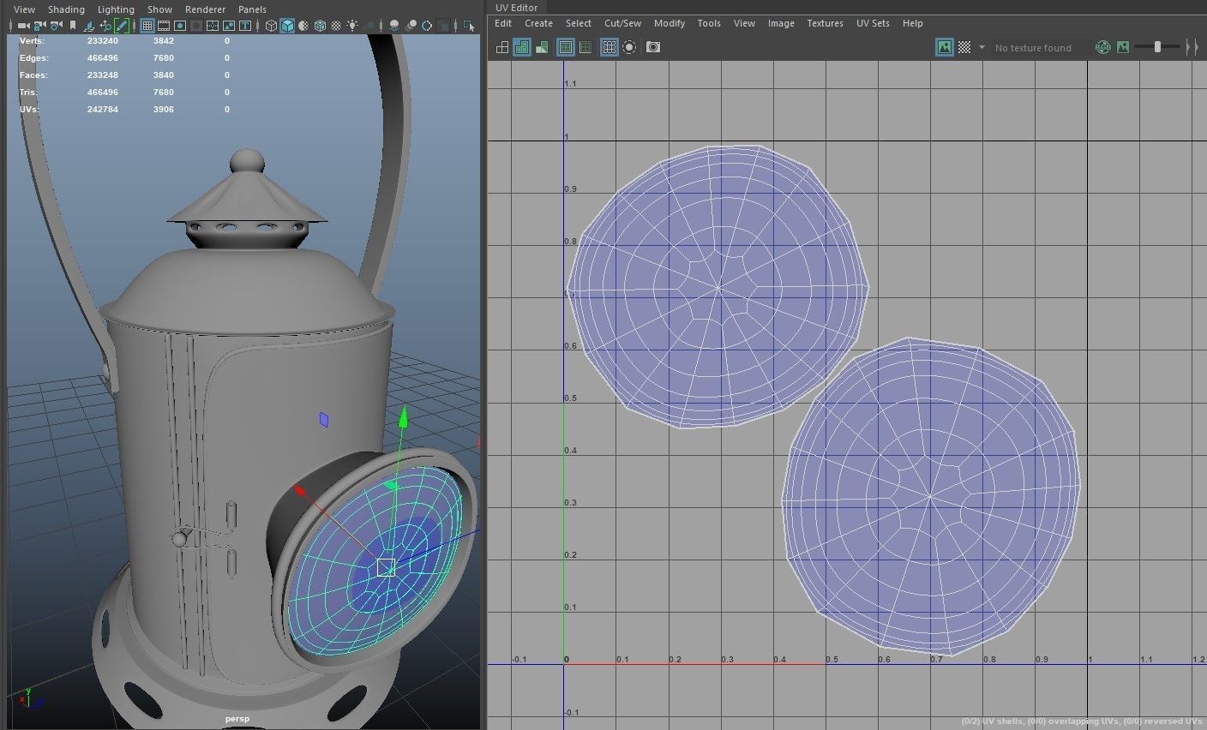This screenshot has height=730, width=1207.
Task: Select the isolate select ring icon
Action: pyautogui.click(x=629, y=47)
